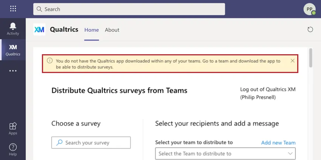
Task: Click Log out of Qualtrics XM
Action: click(268, 90)
